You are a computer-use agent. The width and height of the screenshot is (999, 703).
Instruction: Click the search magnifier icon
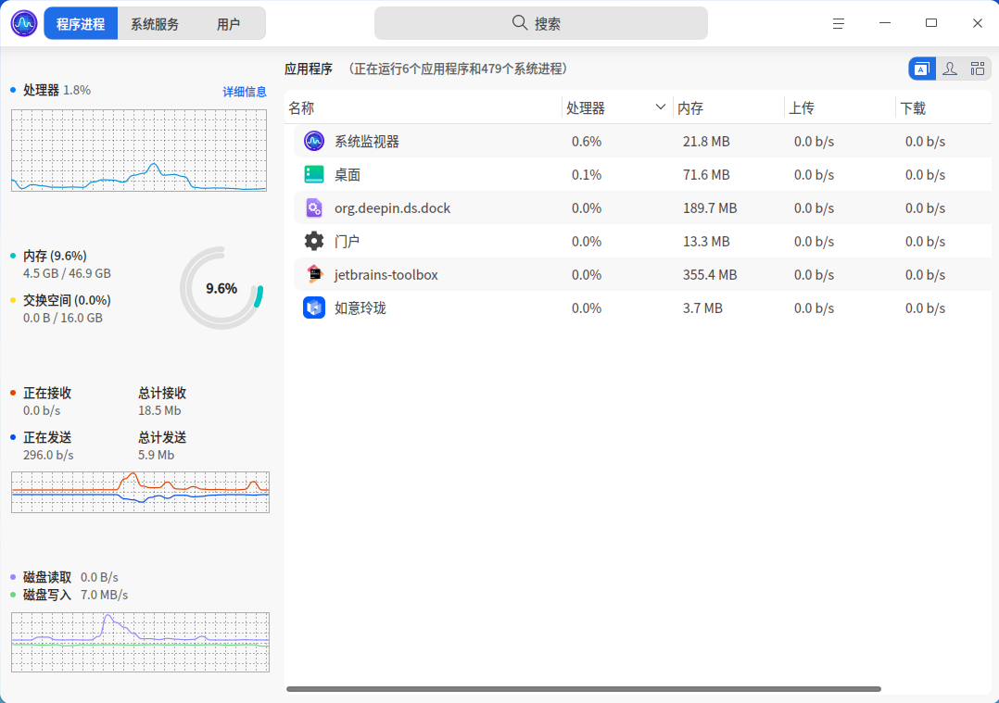(520, 23)
